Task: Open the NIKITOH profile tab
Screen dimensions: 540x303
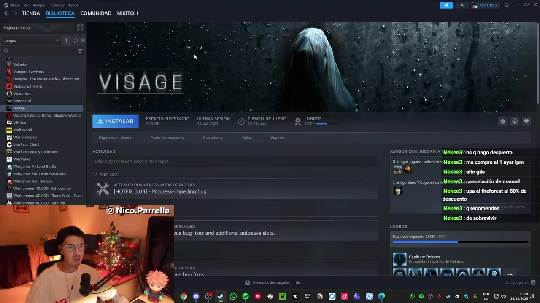Action: [127, 13]
